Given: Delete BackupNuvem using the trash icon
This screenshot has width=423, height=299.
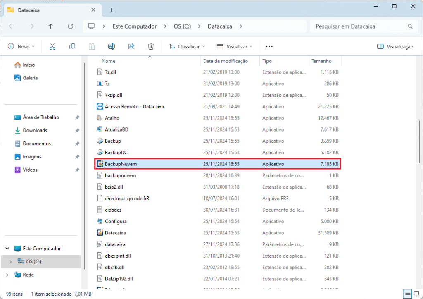Looking at the screenshot, I should click(151, 46).
